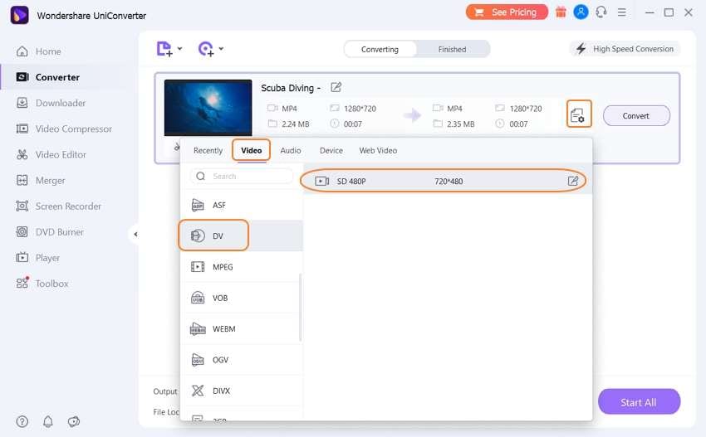This screenshot has height=437, width=706.
Task: Click the Convert button
Action: click(636, 116)
